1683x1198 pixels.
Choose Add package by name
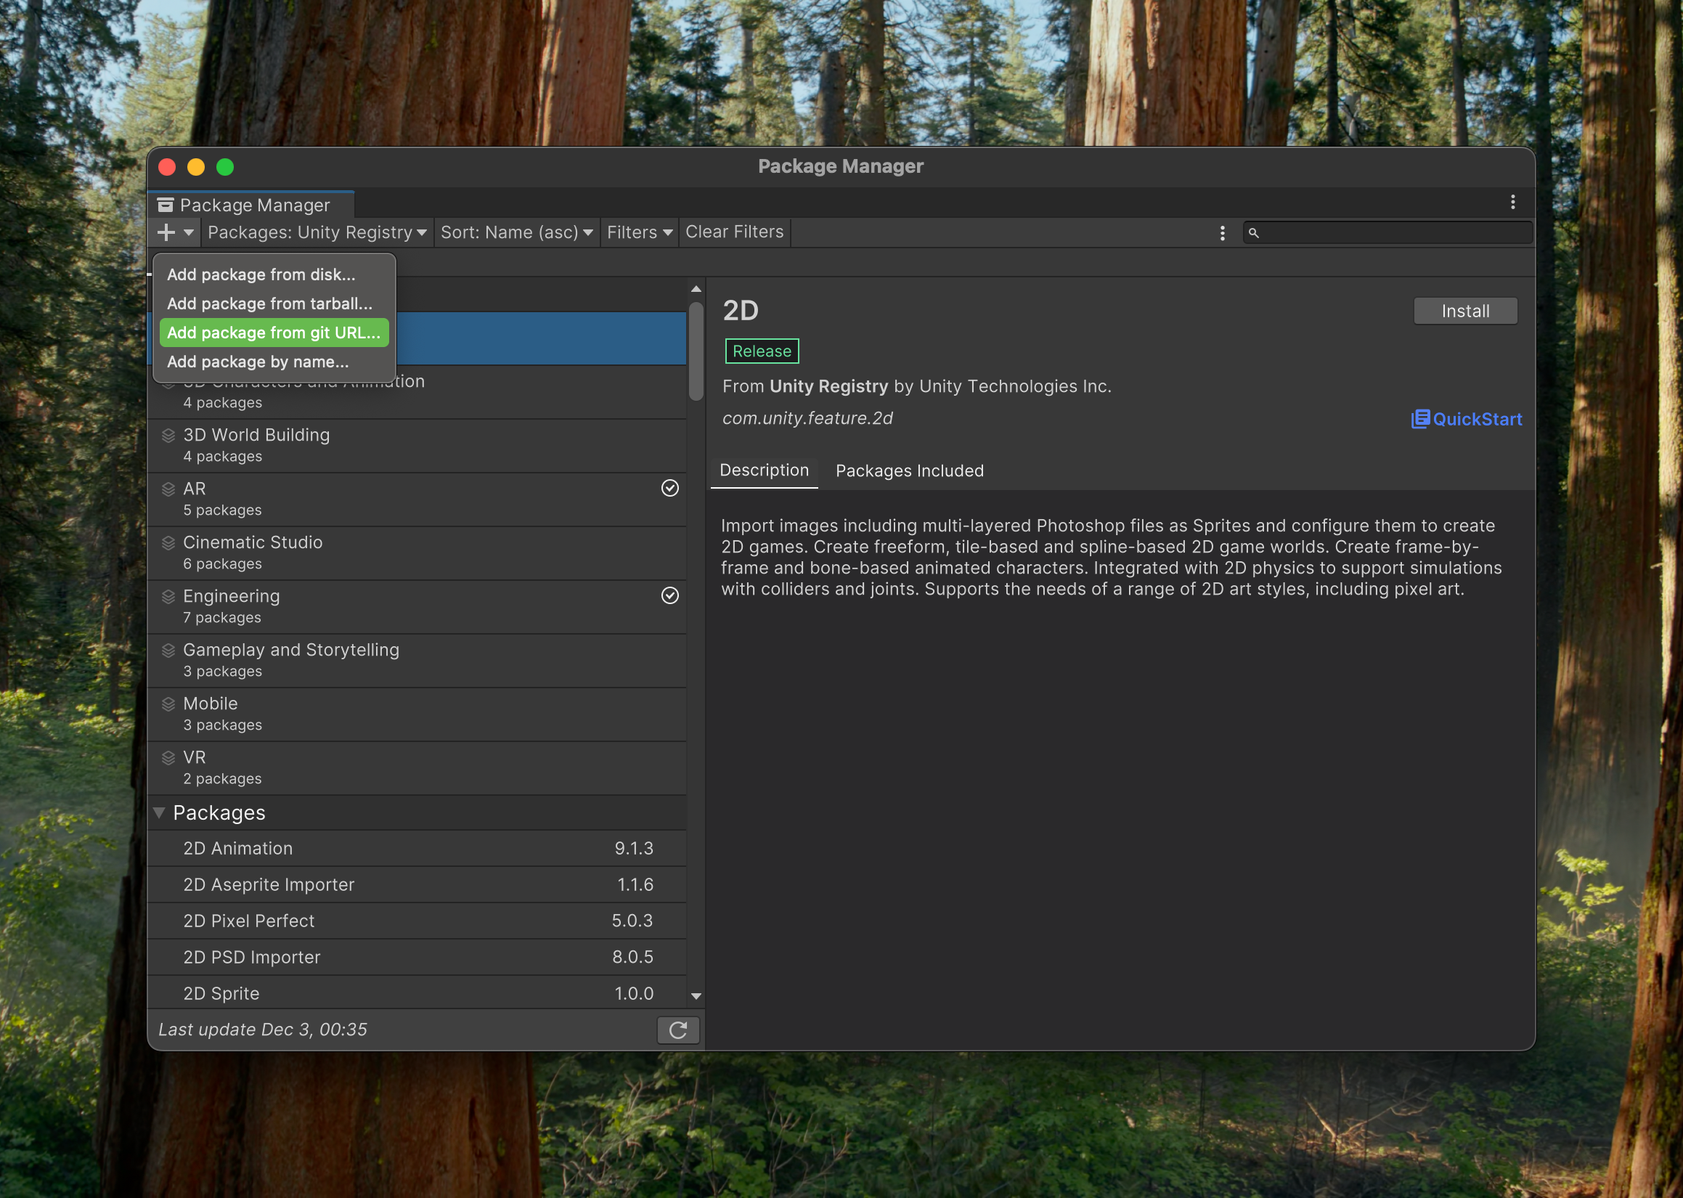(x=258, y=362)
